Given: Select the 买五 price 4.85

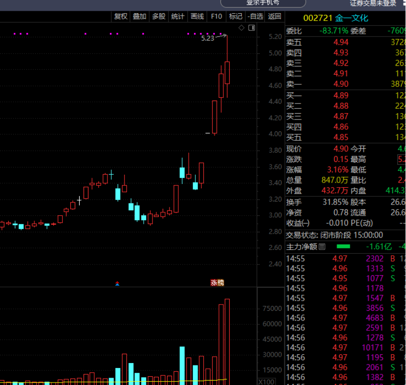Looking at the screenshot, I should (341, 137).
